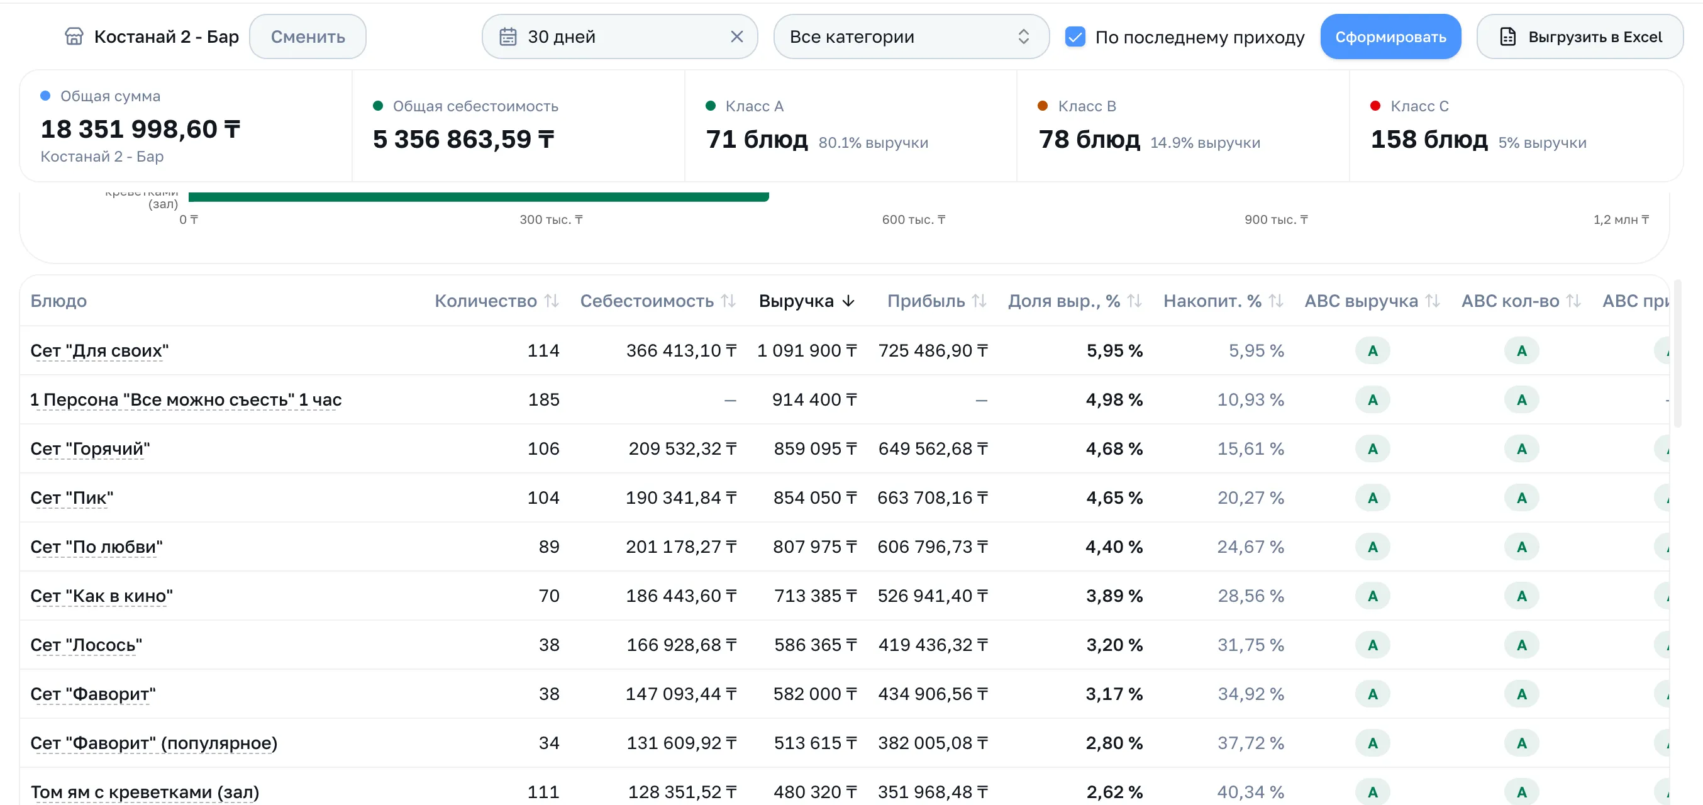Click the vertical scrollbar of the table

(x=1677, y=353)
